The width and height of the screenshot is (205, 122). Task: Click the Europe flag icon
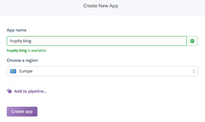pyautogui.click(x=13, y=71)
